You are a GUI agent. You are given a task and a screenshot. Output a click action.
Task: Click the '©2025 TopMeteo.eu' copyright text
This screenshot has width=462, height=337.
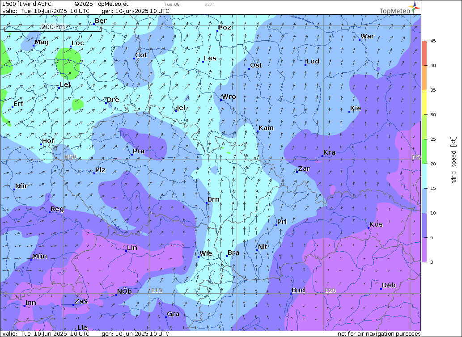tap(102, 4)
